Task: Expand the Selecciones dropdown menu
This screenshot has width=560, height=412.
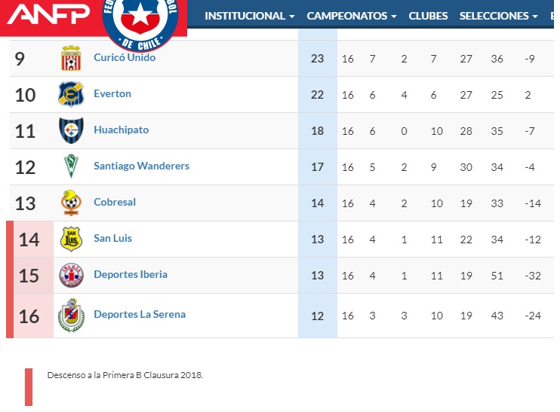Action: pos(498,16)
